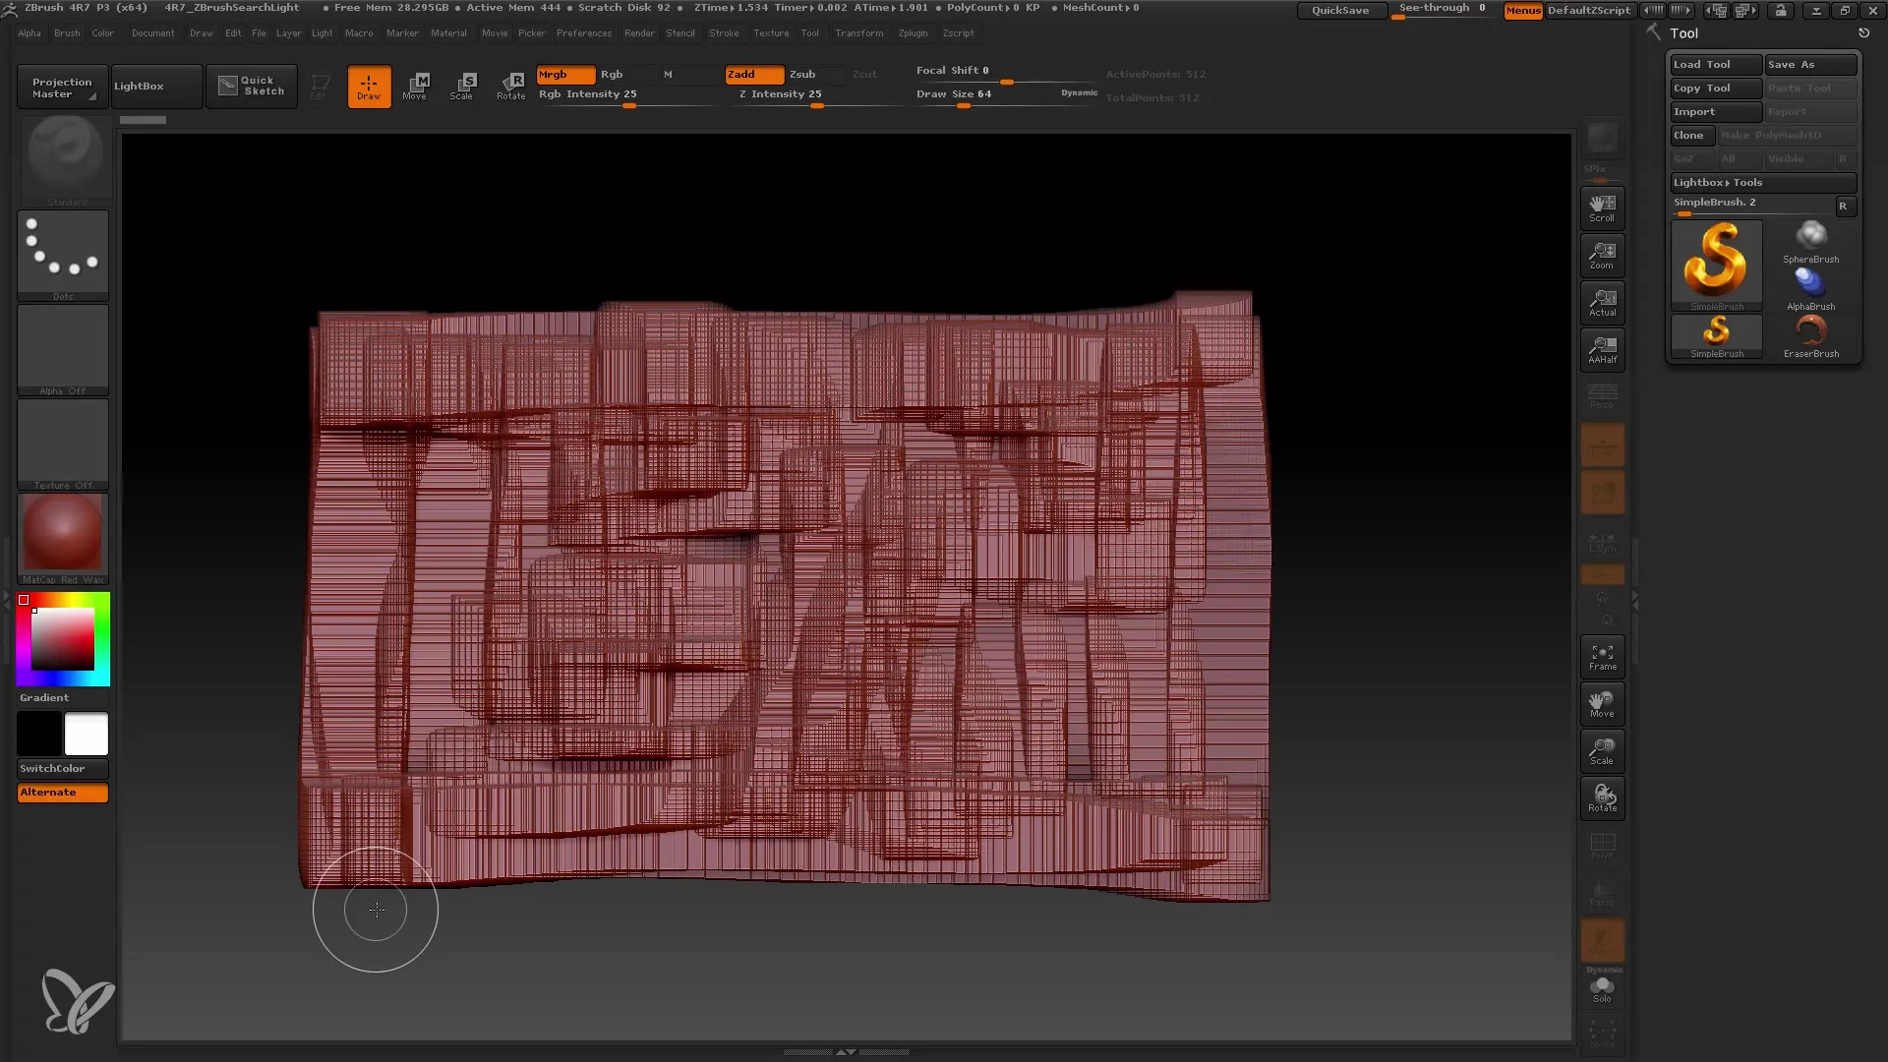Viewport: 1888px width, 1062px height.
Task: Select the Move tool in toolbar
Action: [418, 85]
